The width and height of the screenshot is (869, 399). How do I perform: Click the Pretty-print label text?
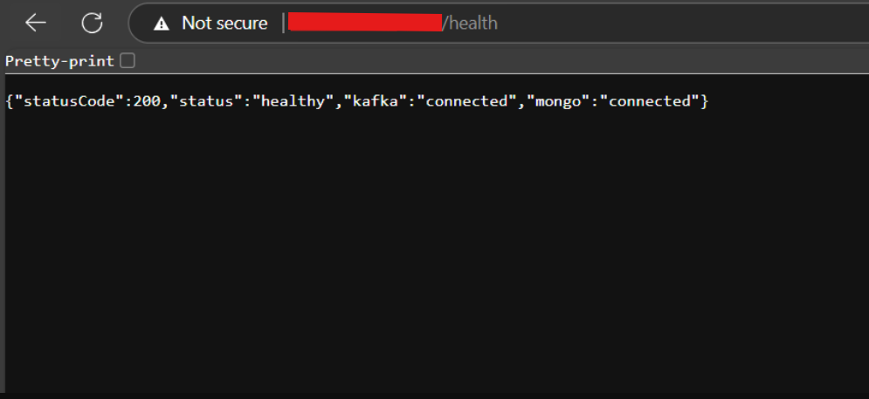click(x=59, y=61)
